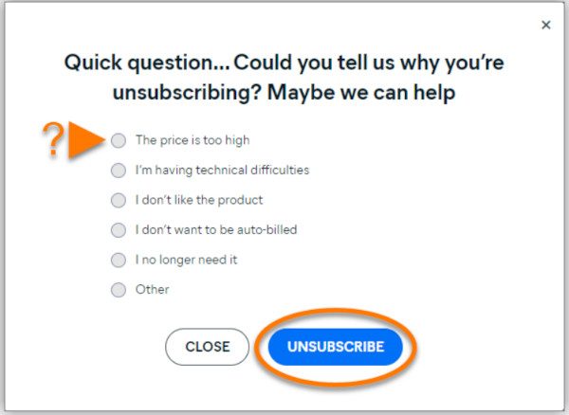Click the word 'unsubscribing?' in the heading

tap(187, 94)
